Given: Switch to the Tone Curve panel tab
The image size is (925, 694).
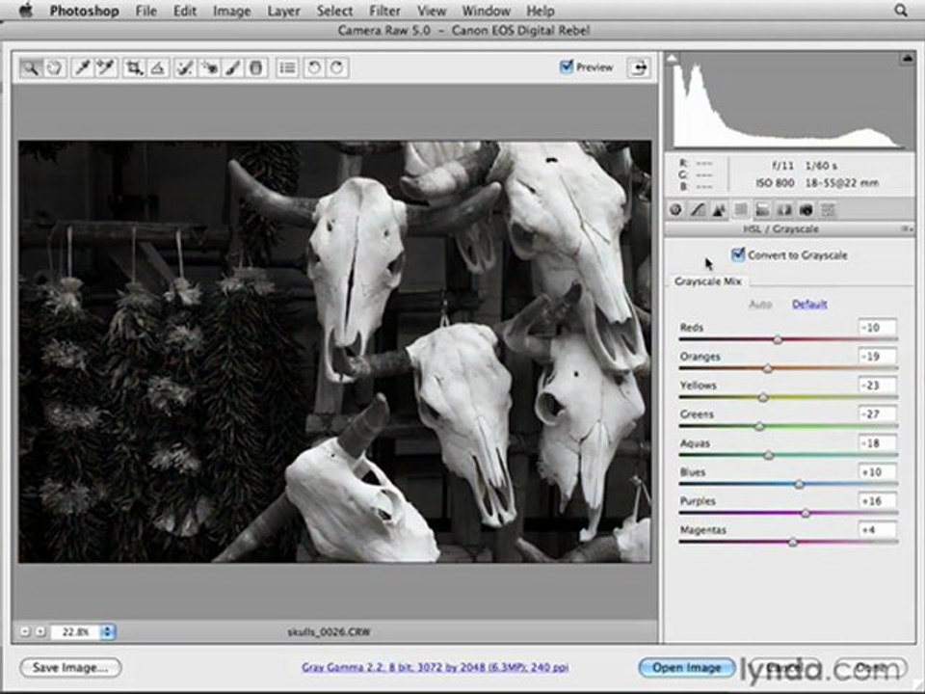Looking at the screenshot, I should pos(698,209).
